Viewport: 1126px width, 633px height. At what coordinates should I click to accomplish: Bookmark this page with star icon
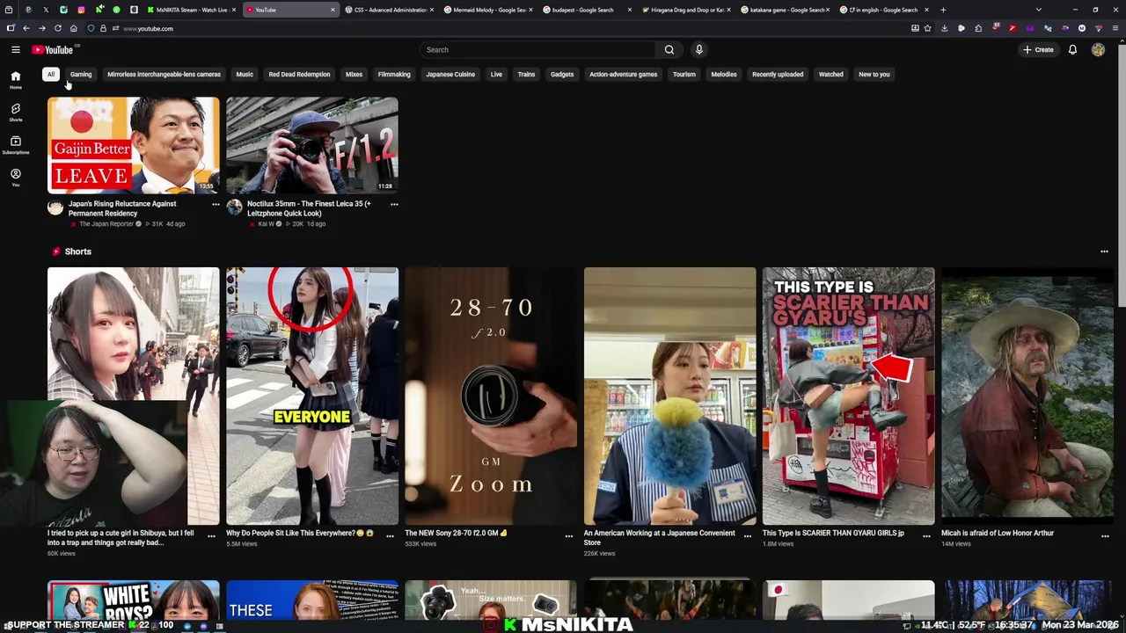tap(927, 28)
